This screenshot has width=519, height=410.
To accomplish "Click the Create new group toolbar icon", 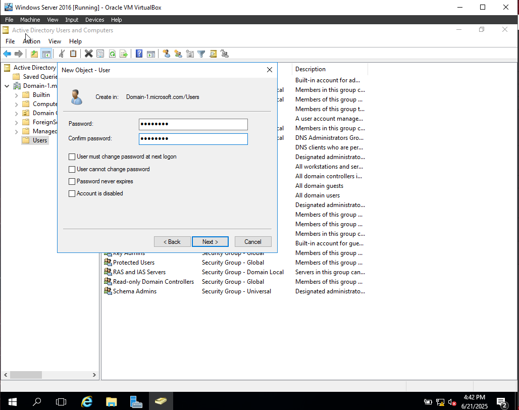I will coord(178,54).
